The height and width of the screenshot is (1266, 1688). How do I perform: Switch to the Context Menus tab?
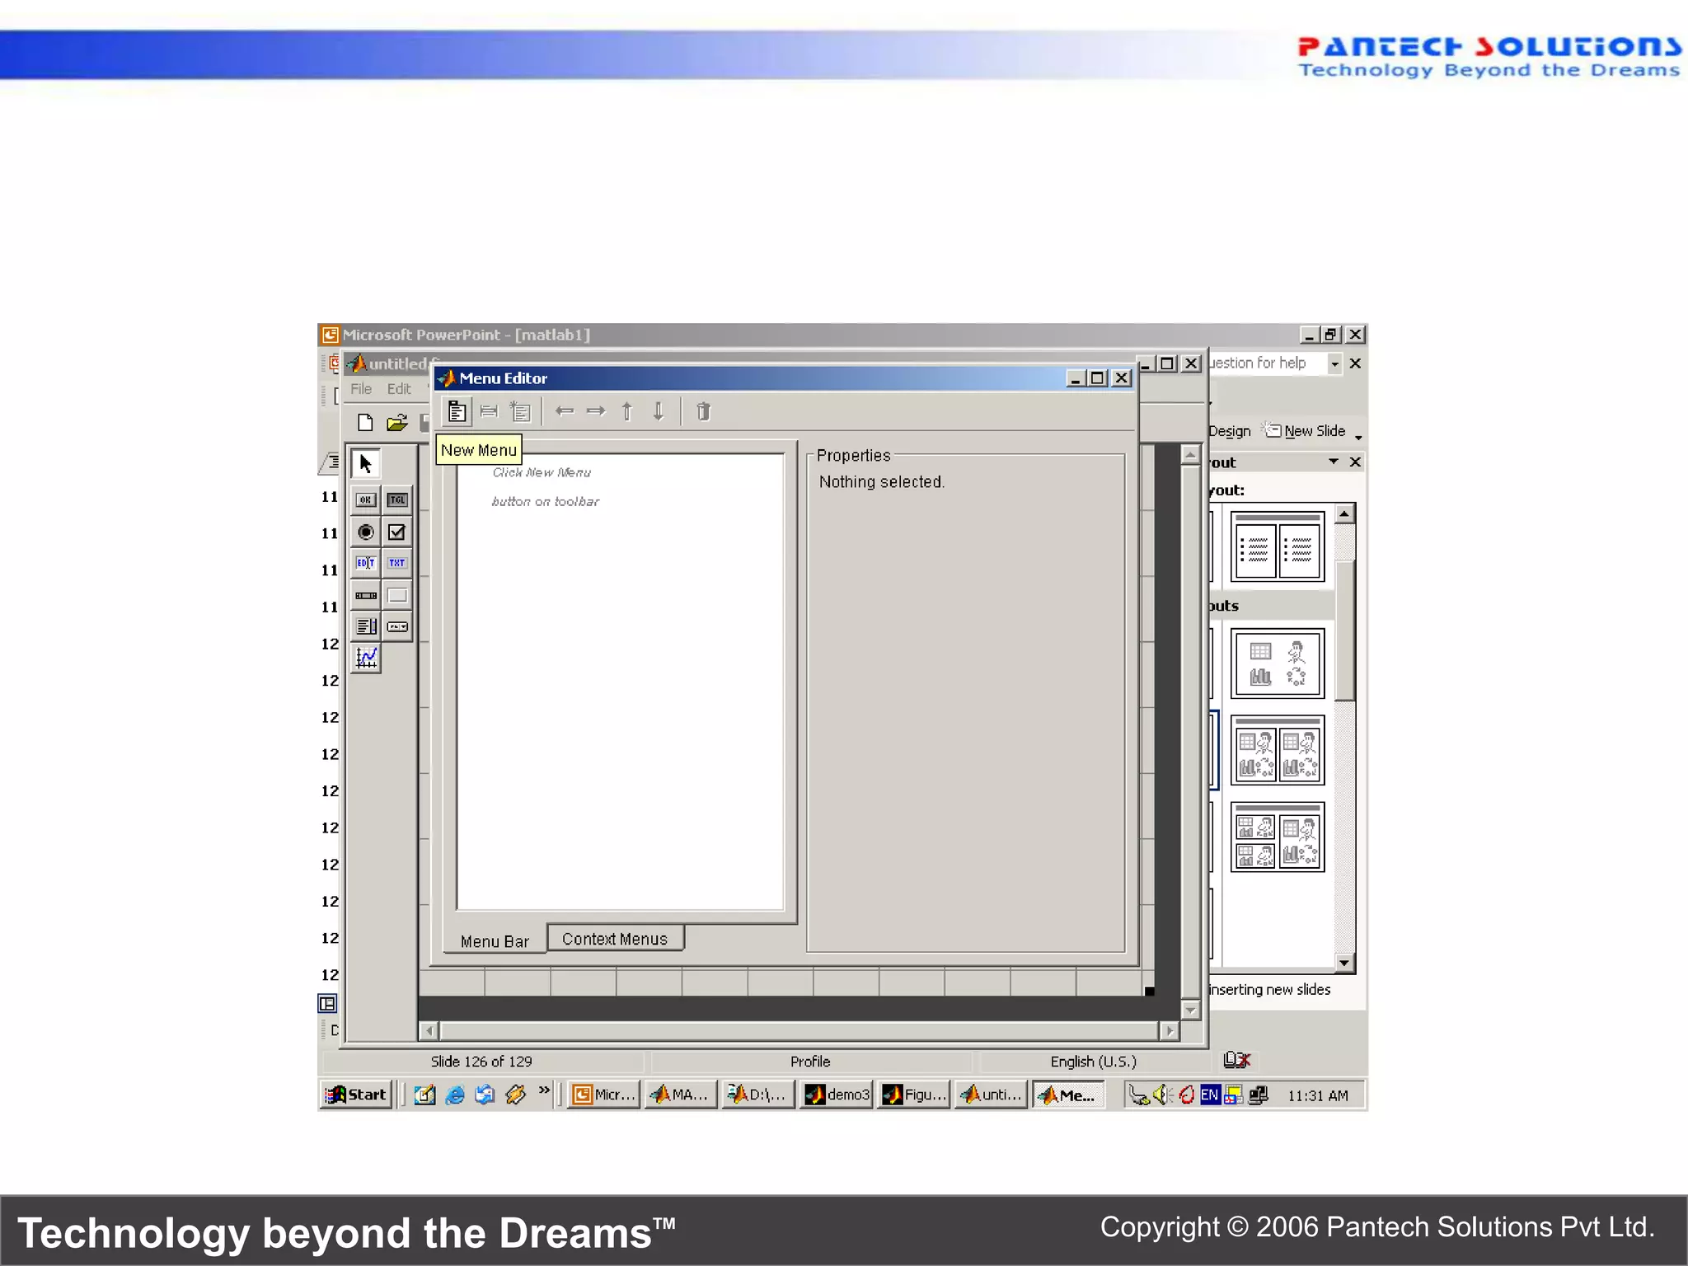[615, 939]
